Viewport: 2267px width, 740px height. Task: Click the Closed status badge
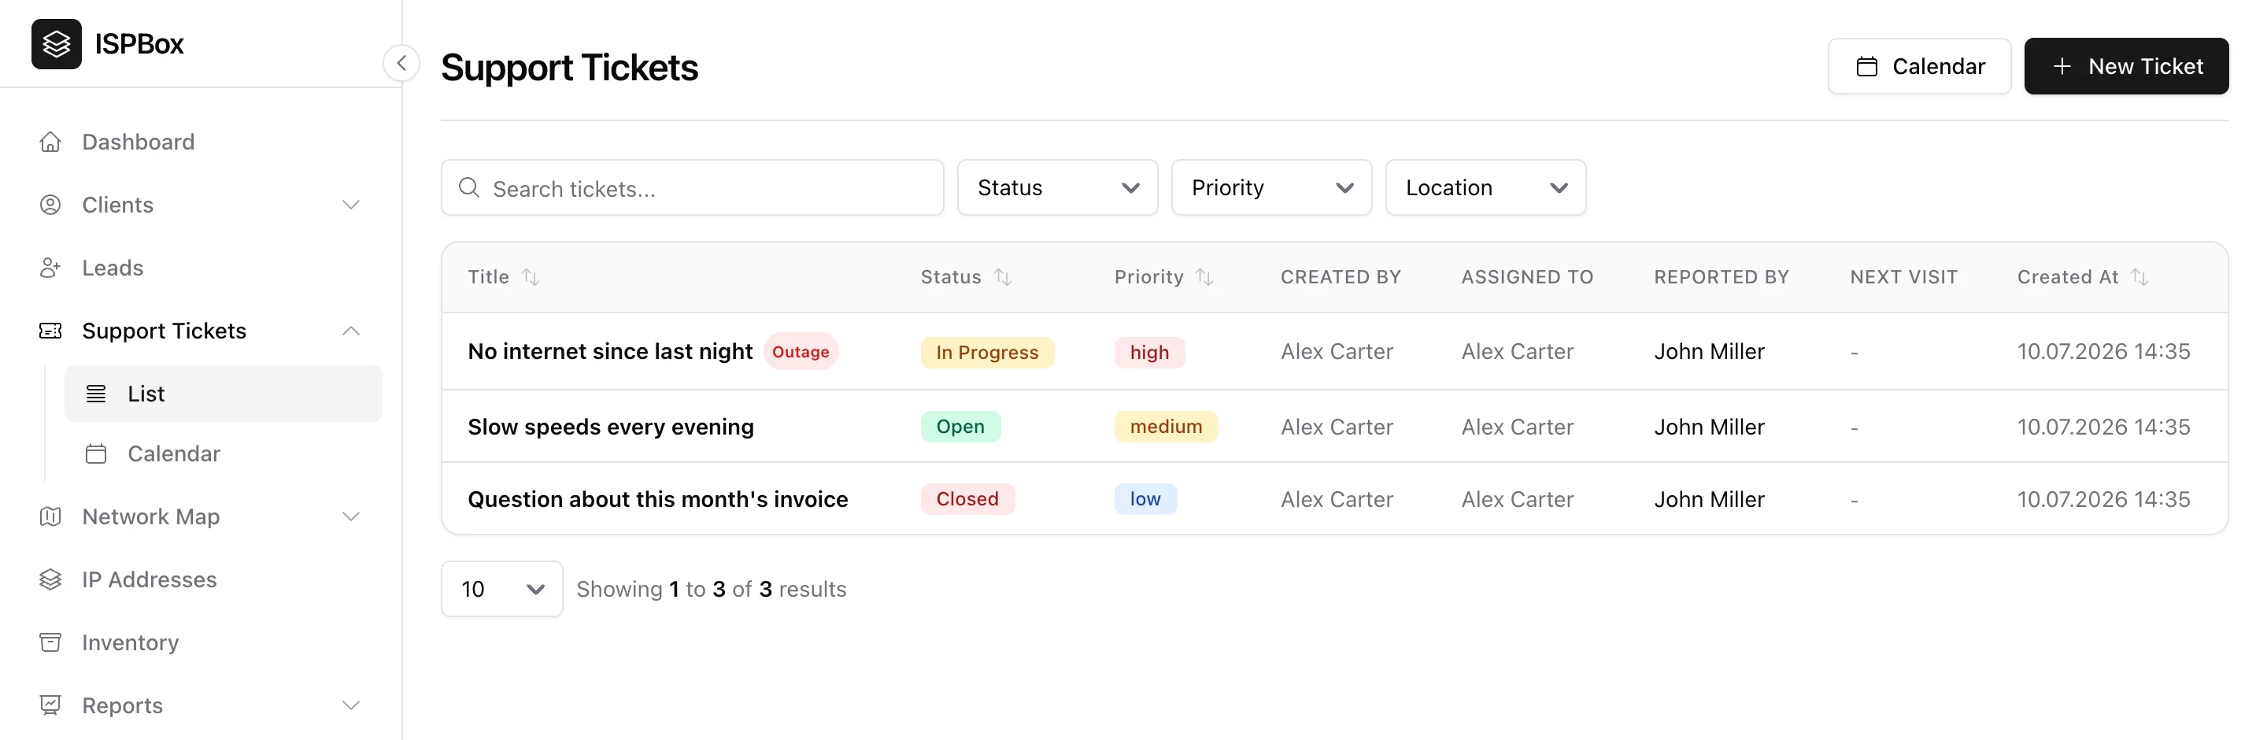(967, 499)
